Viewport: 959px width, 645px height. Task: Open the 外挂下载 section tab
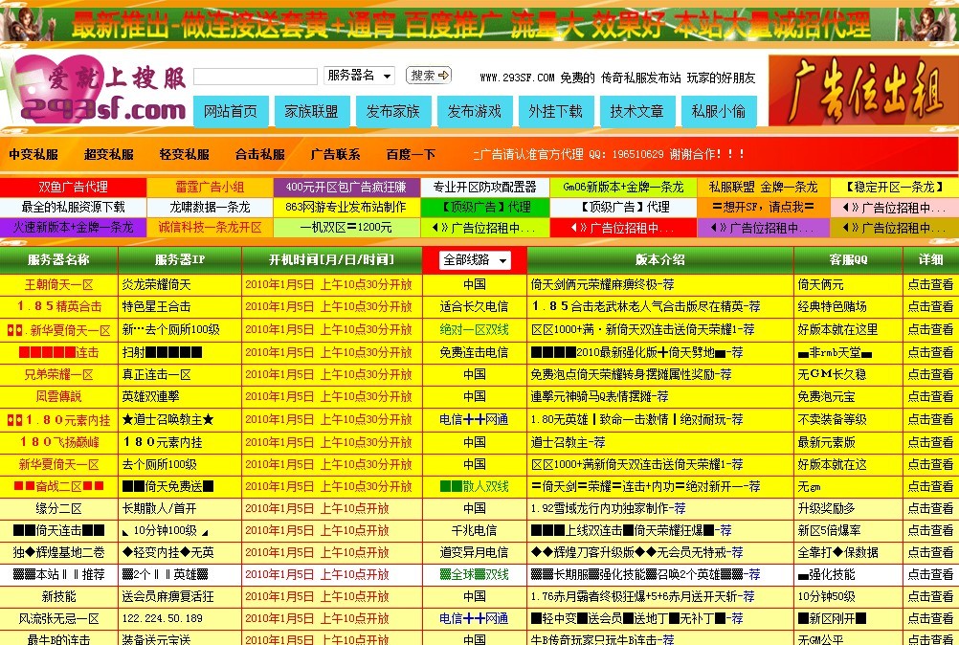point(557,111)
